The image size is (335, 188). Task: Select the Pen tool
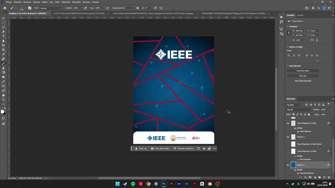click(3, 81)
